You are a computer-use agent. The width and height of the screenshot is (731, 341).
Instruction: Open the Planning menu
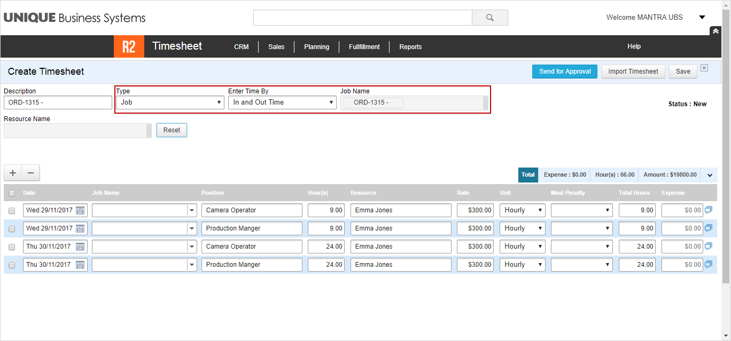[316, 47]
